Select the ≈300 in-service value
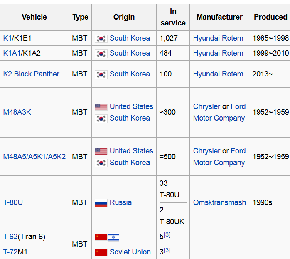The height and width of the screenshot is (259, 290). pyautogui.click(x=167, y=112)
